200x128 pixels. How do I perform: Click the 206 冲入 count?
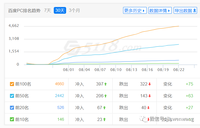100,96
